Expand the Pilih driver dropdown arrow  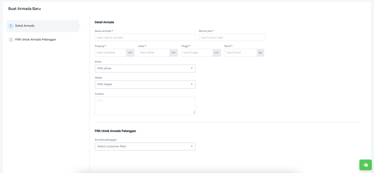pos(192,69)
